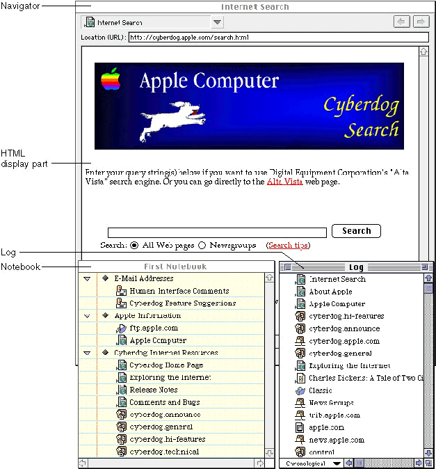Viewport: 436px width, 469px height.
Task: Click the Log vertical scroll thumb
Action: tap(428, 288)
